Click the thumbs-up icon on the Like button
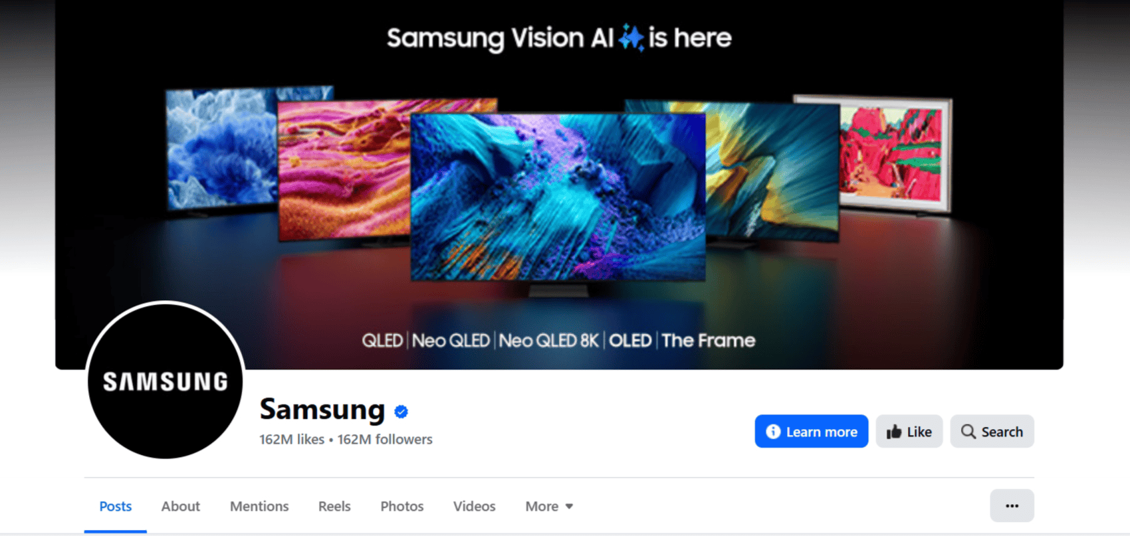Image resolution: width=1130 pixels, height=536 pixels. coord(894,432)
